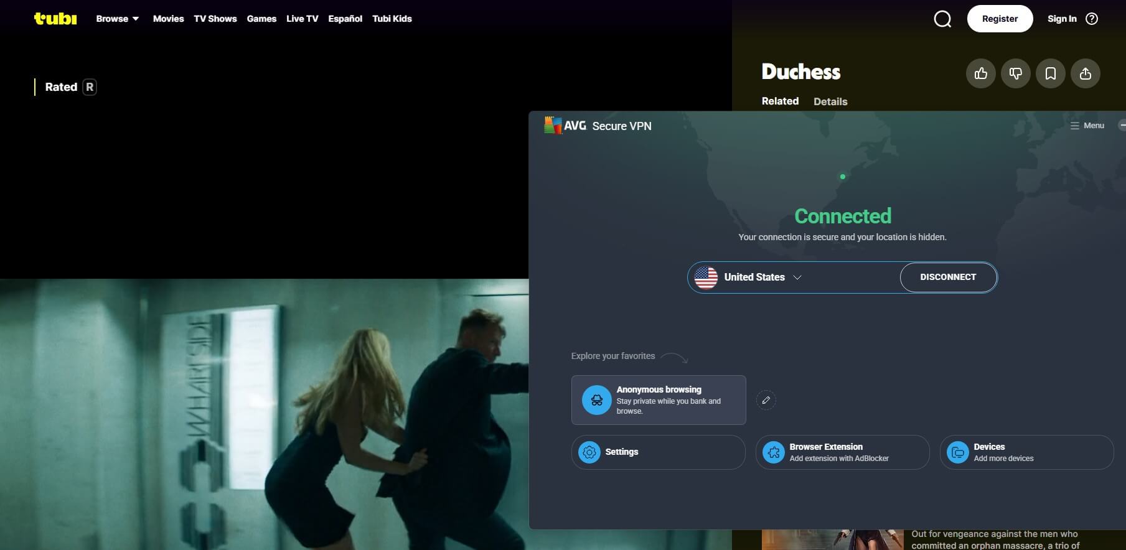Click the R rating badge

point(90,87)
